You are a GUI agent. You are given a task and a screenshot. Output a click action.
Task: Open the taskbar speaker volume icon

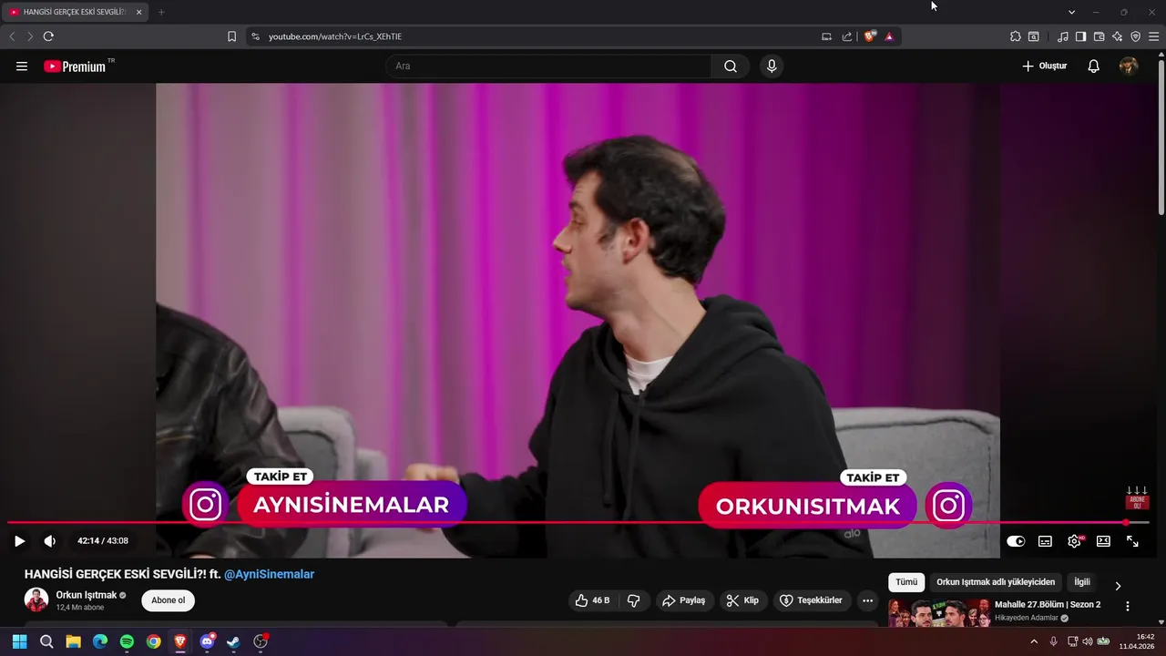pyautogui.click(x=1087, y=641)
